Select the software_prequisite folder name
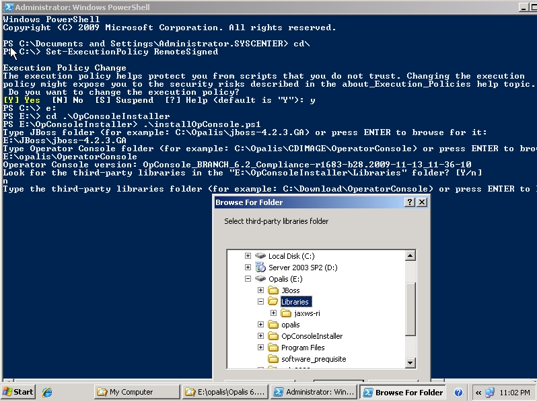The height and width of the screenshot is (402, 537). (314, 359)
